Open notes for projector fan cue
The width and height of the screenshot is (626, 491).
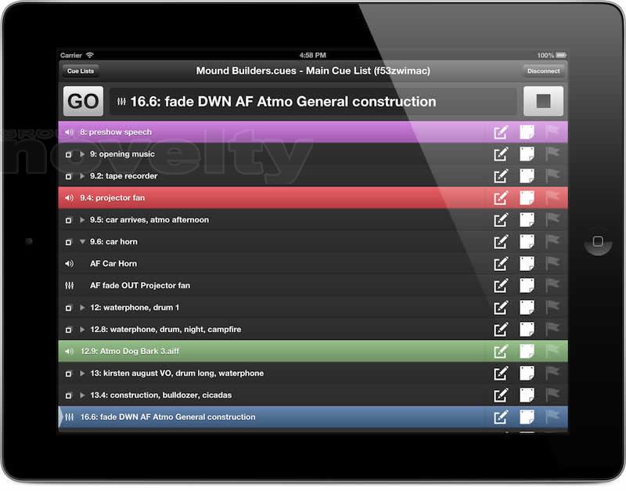pos(527,198)
